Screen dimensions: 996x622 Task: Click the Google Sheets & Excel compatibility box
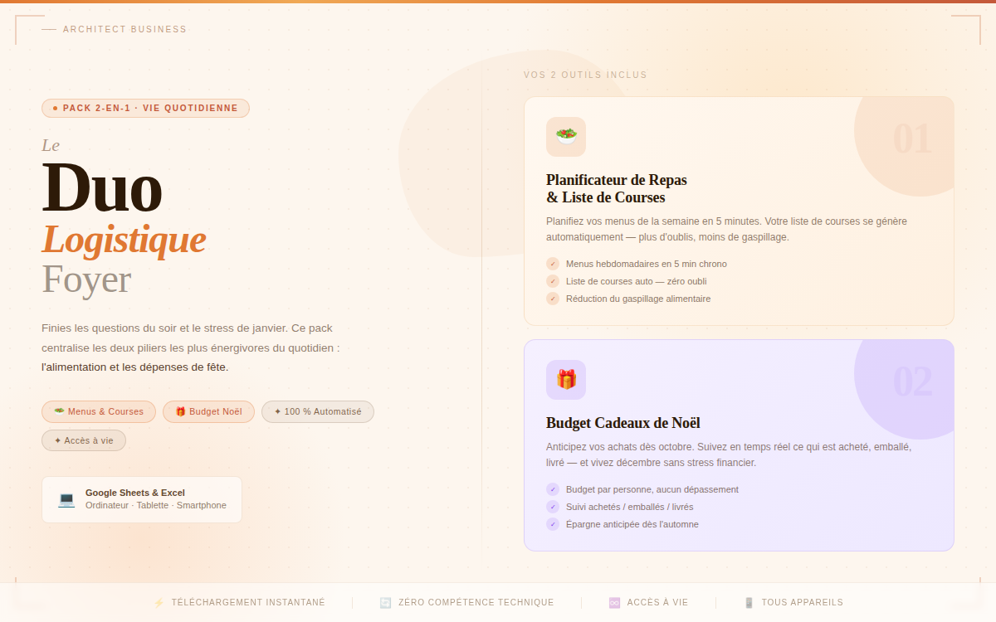pyautogui.click(x=142, y=499)
